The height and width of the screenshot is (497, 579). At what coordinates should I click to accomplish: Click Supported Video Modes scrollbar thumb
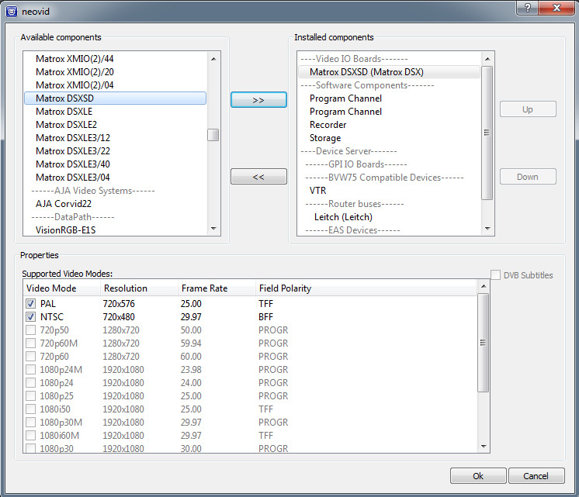click(483, 343)
